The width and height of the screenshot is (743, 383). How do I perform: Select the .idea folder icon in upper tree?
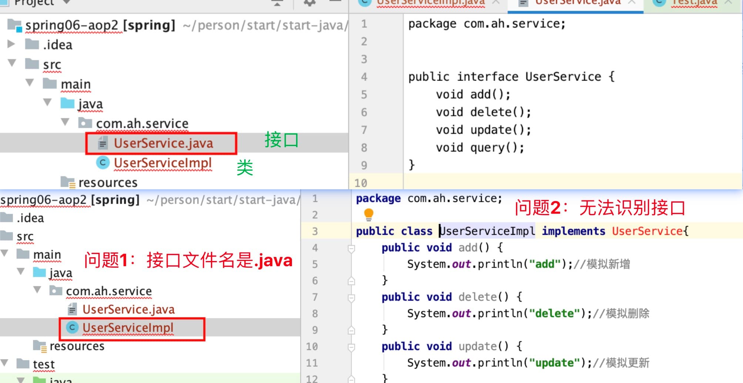[x=32, y=44]
